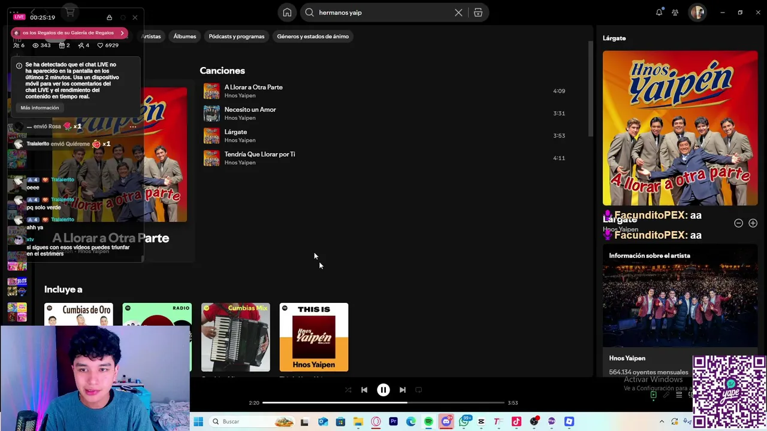Open the large Hnos Yaipén album cover
767x431 pixels.
[680, 128]
